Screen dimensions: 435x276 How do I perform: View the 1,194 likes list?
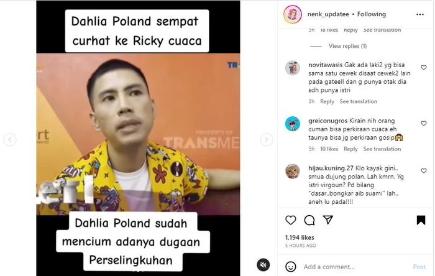click(x=300, y=237)
